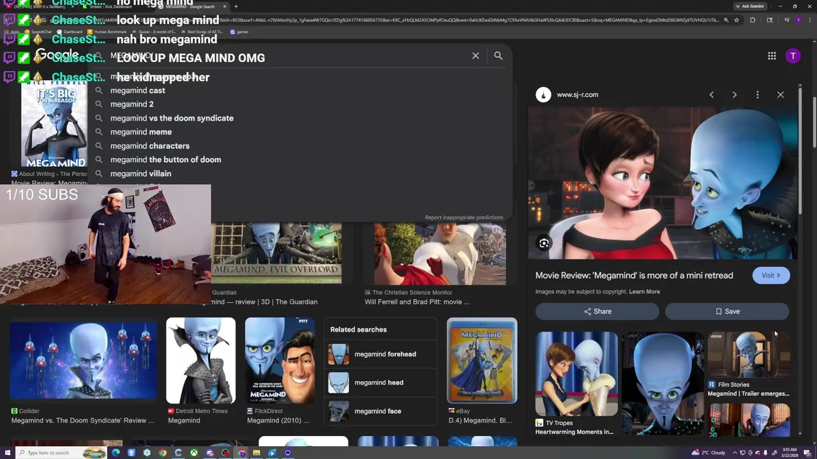817x459 pixels.
Task: Go to next image in preview panel
Action: tap(735, 94)
